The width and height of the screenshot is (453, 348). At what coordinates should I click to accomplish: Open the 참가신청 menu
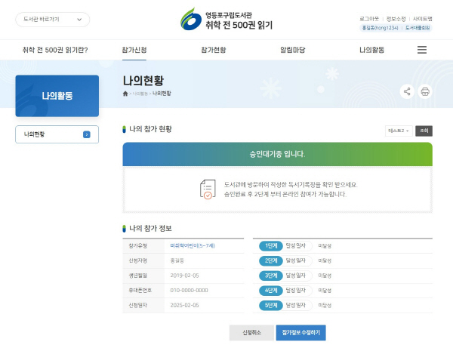[134, 50]
